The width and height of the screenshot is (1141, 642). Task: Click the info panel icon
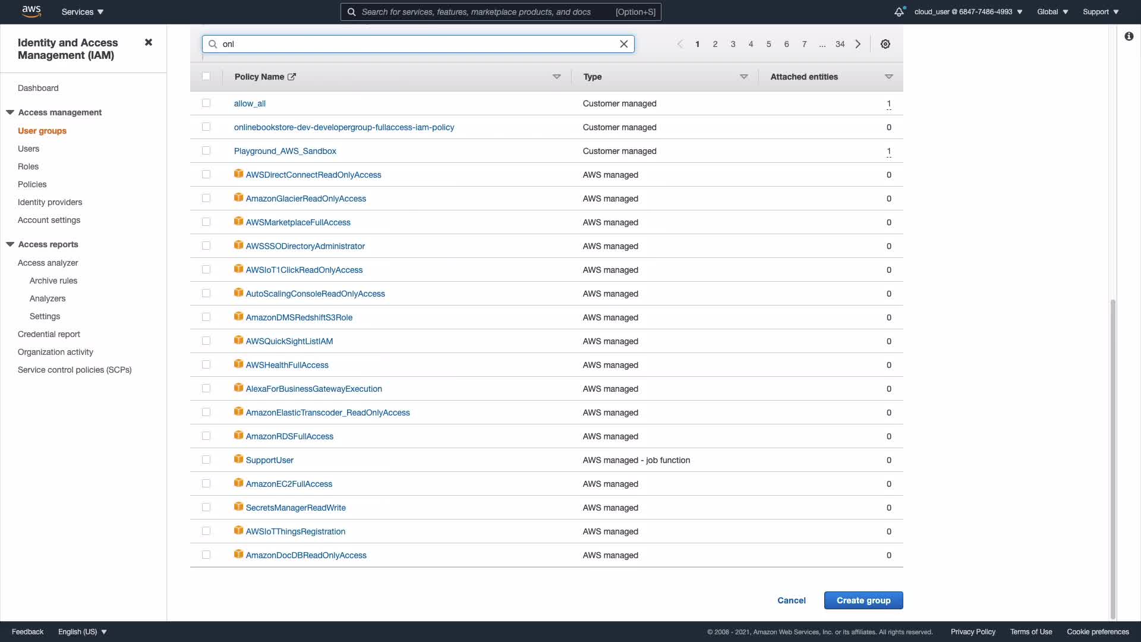tap(1129, 37)
